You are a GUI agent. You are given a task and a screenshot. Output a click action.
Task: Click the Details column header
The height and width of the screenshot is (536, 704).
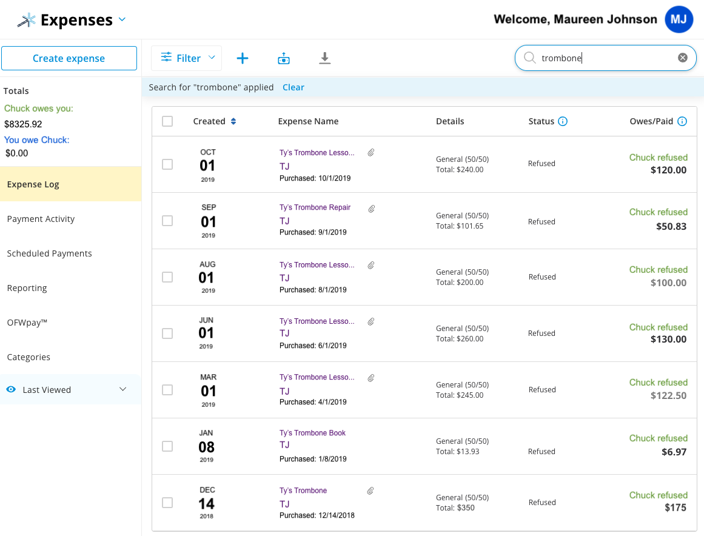[x=450, y=121]
